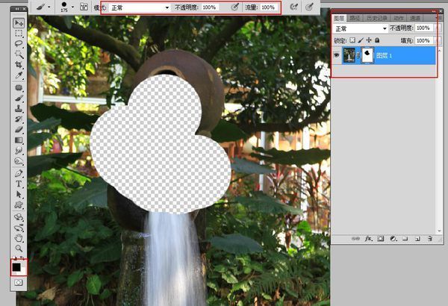
Task: Click the layer opacity 100% field
Action: [423, 28]
